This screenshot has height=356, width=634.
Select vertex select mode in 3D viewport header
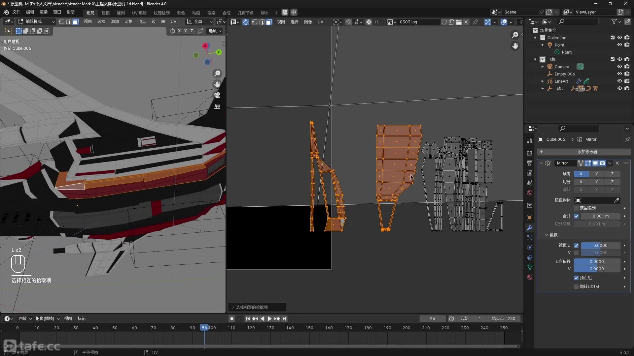point(61,22)
